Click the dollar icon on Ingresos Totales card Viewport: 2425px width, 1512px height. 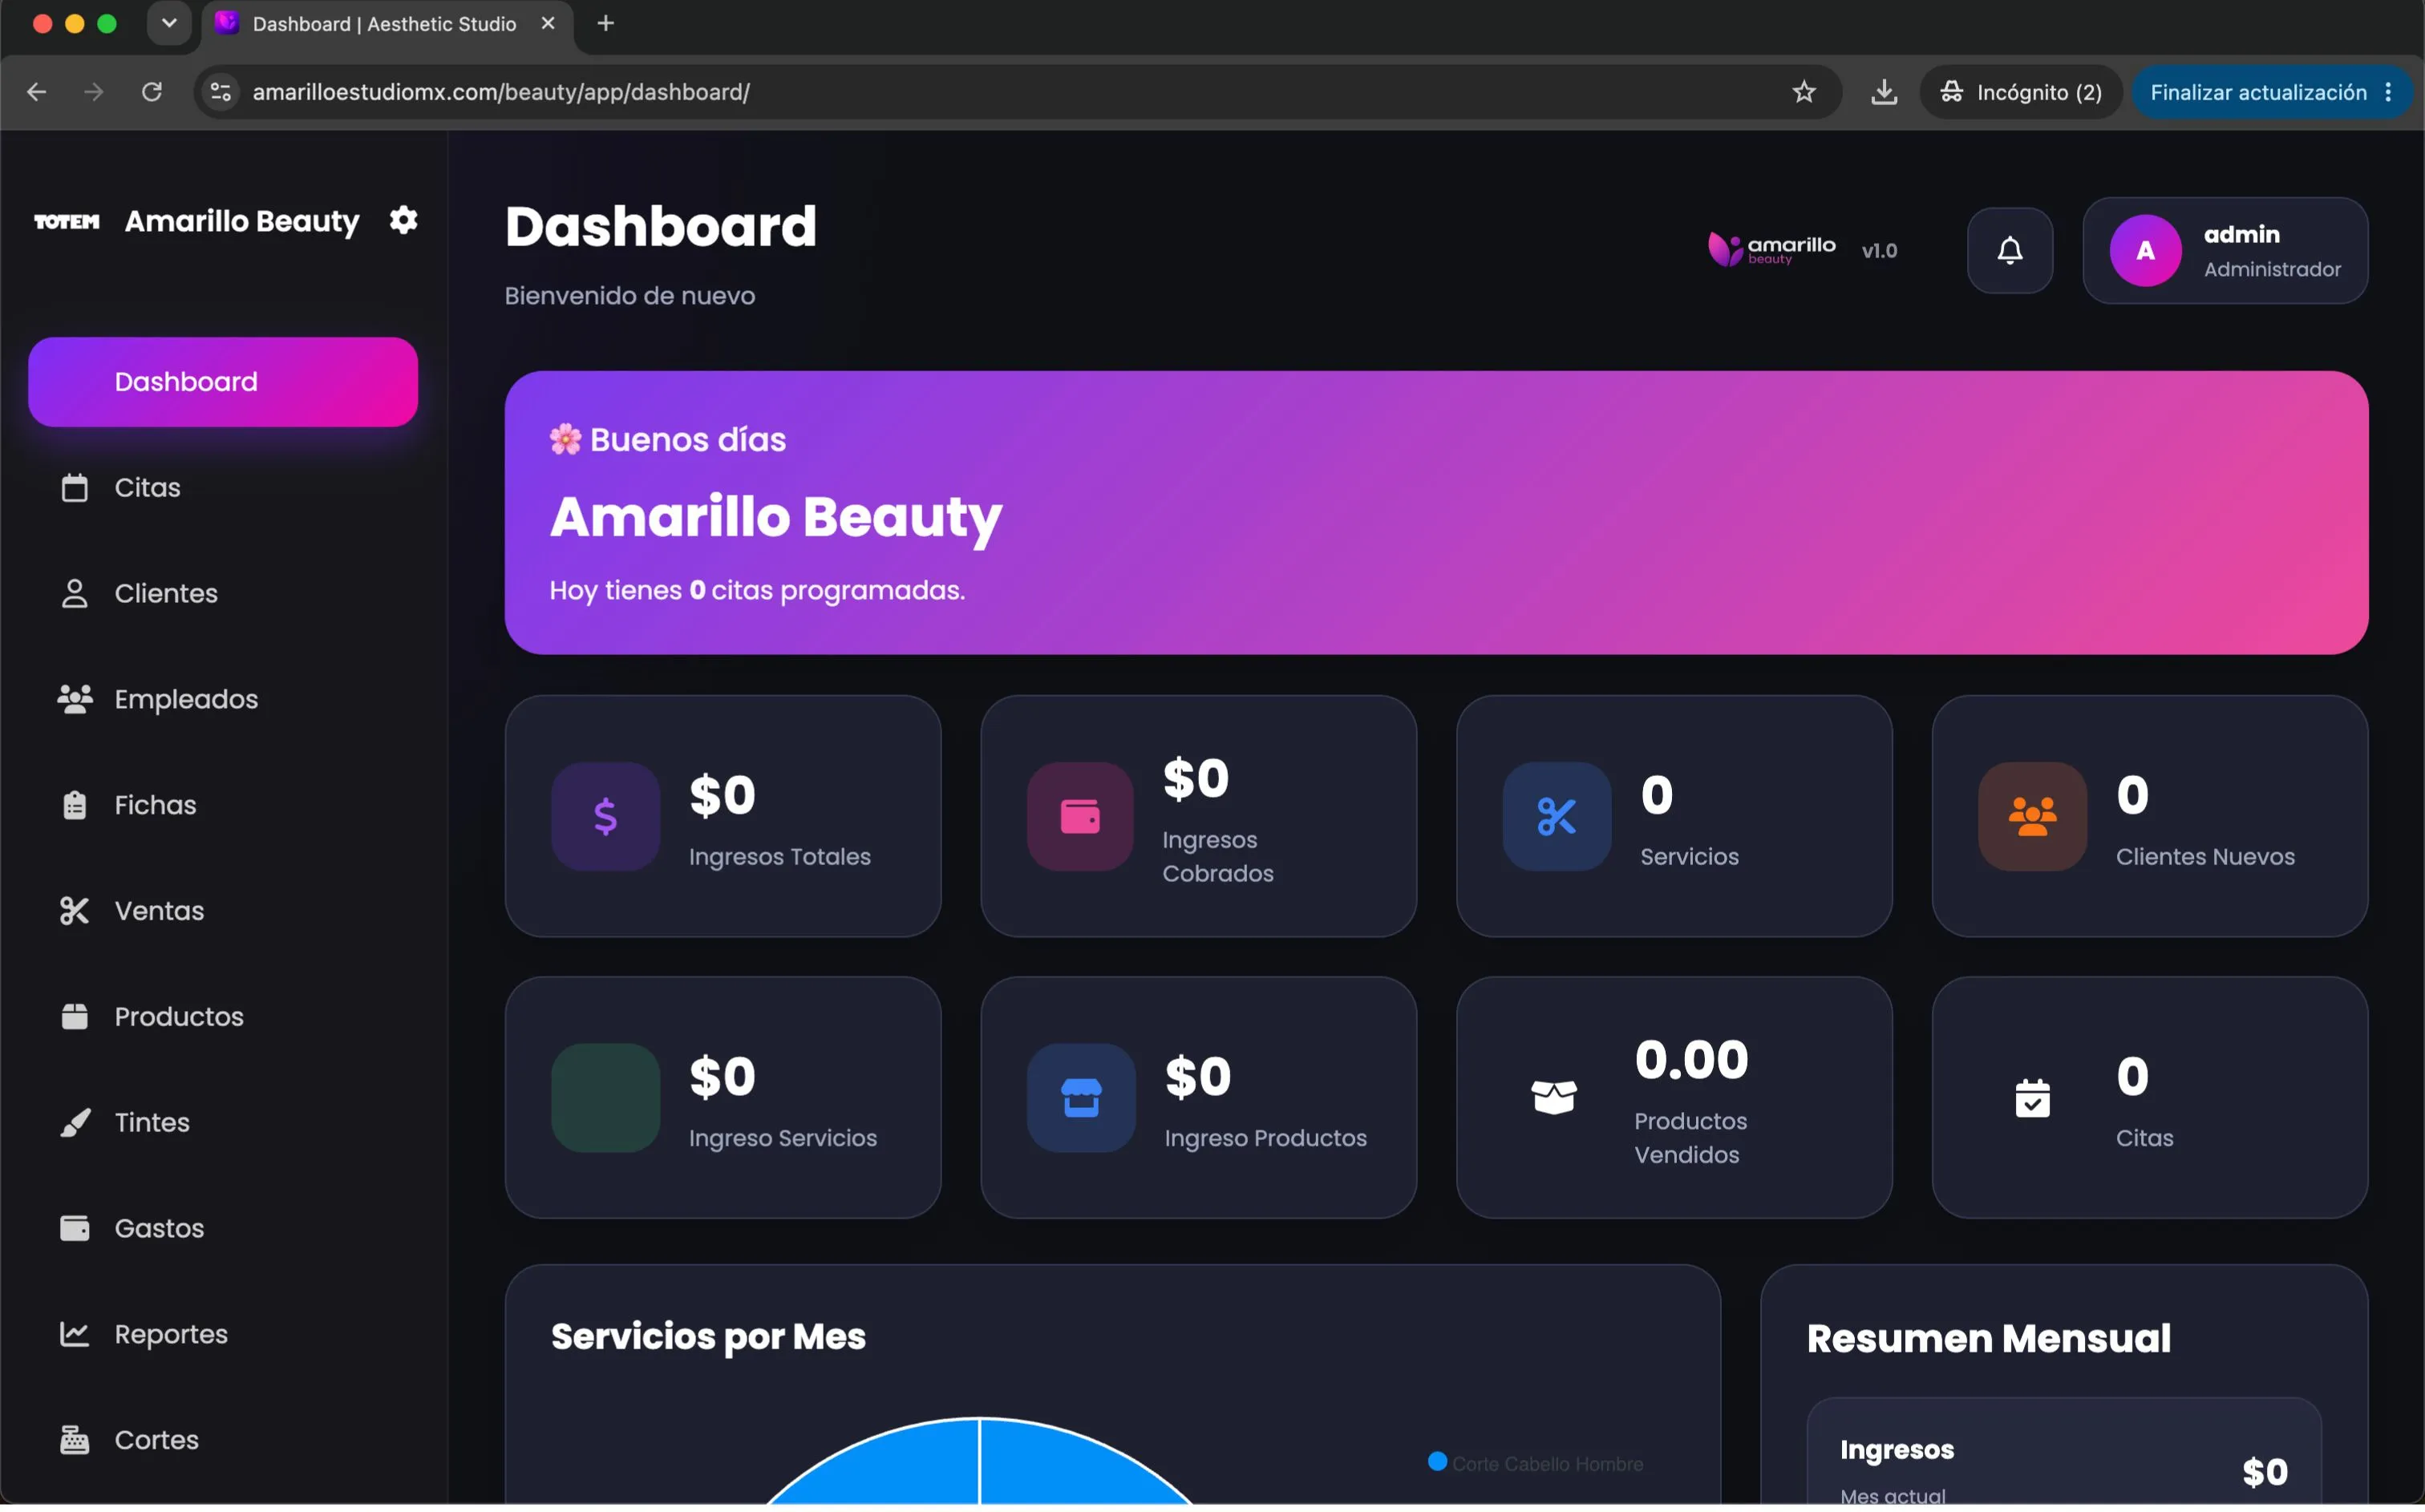click(605, 817)
